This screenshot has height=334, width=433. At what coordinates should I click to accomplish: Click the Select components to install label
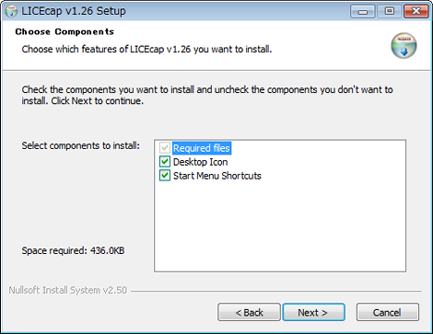(x=80, y=145)
